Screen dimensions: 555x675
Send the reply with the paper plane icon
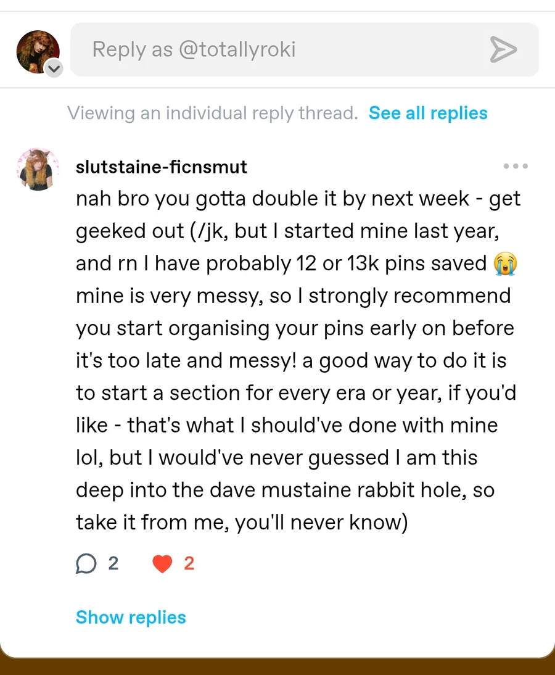503,49
